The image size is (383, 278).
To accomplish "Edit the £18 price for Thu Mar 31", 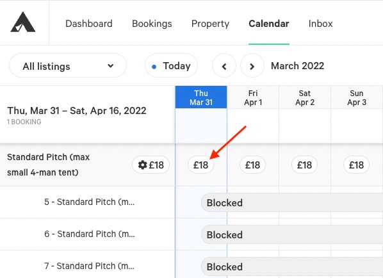I will pos(200,165).
